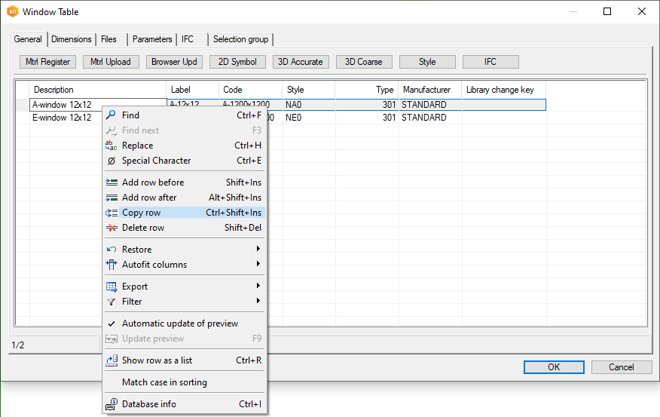Viewport: 660px width, 417px height.
Task: Click the Mtrl Register button
Action: pos(48,62)
